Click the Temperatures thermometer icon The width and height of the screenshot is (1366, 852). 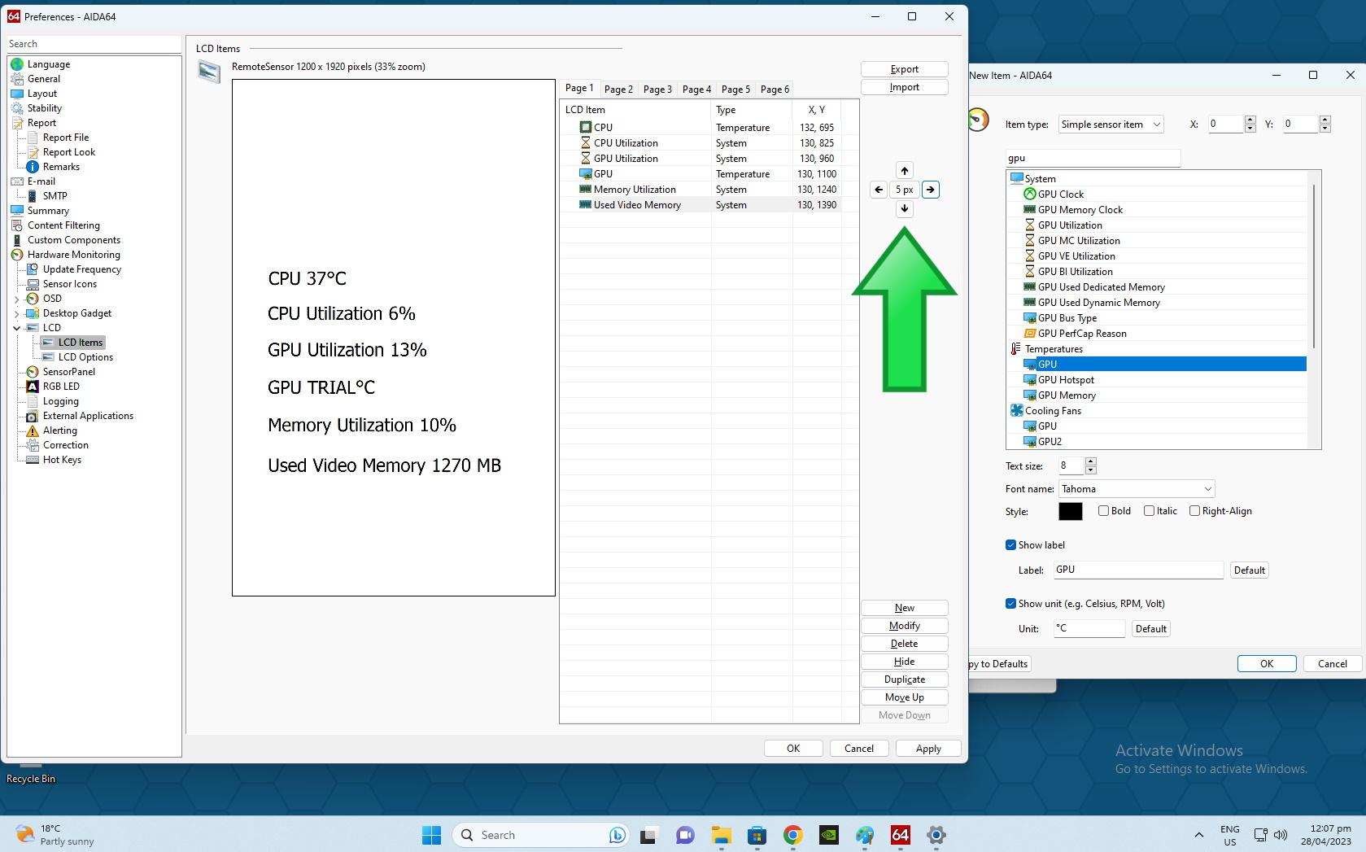[1016, 349]
